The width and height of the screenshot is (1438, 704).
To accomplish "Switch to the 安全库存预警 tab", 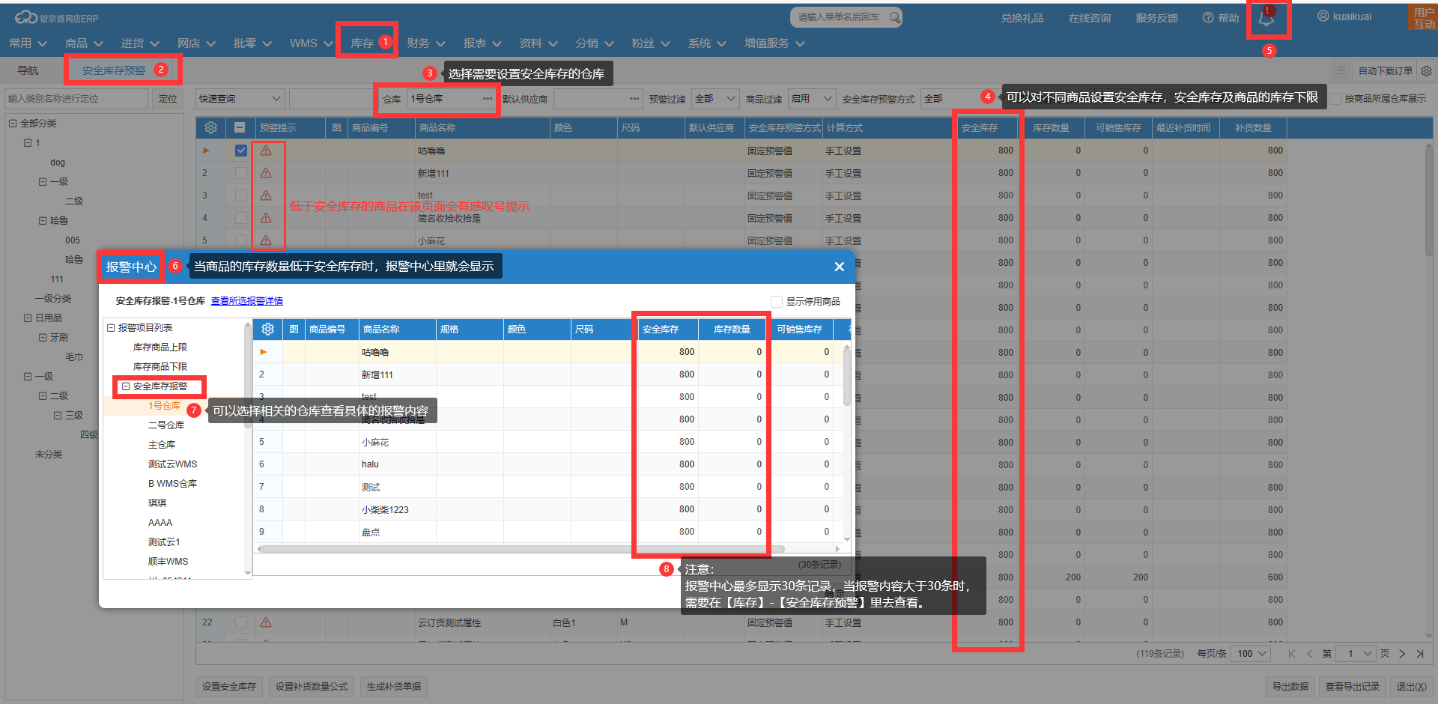I will [114, 70].
